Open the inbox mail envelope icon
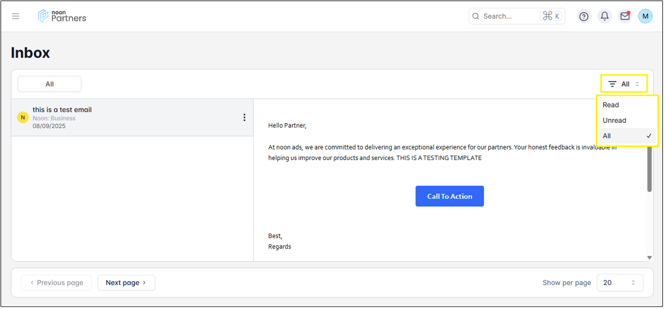This screenshot has height=309, width=664. 625,16
